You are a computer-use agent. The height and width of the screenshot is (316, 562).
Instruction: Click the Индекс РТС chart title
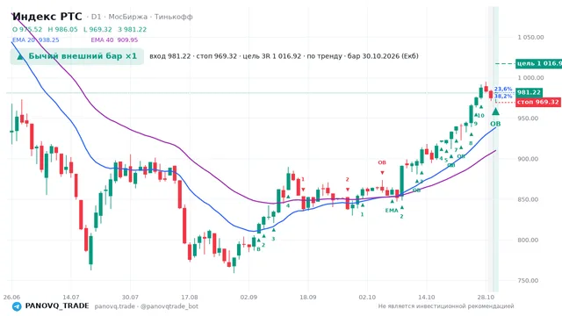(x=47, y=17)
